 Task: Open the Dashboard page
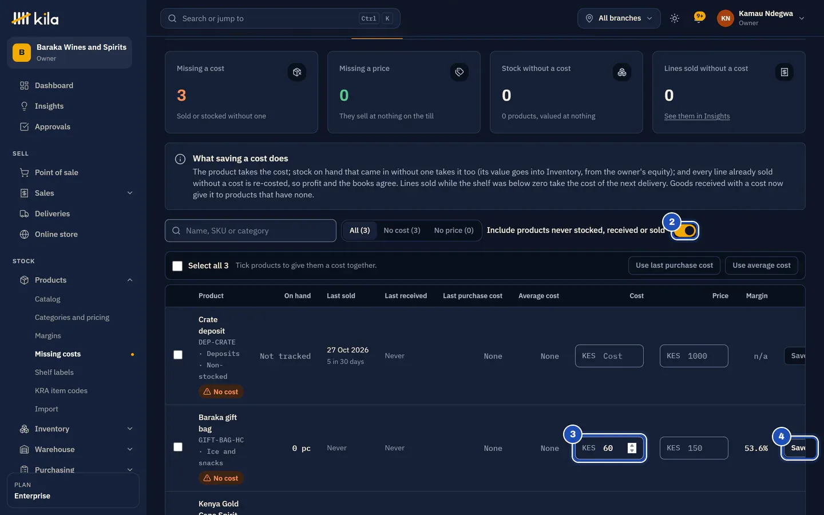click(54, 85)
